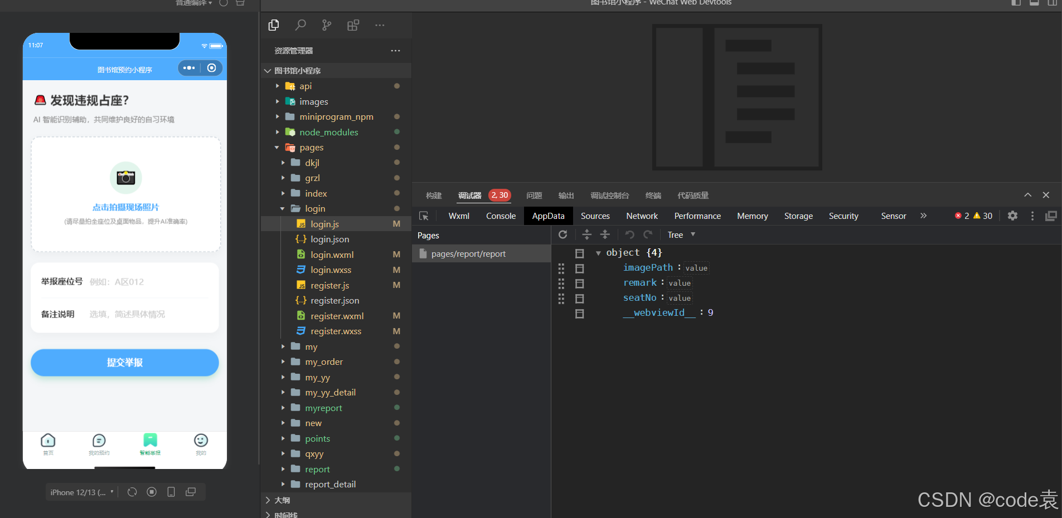Collapse the object {4} tree node
The height and width of the screenshot is (518, 1062).
point(598,253)
